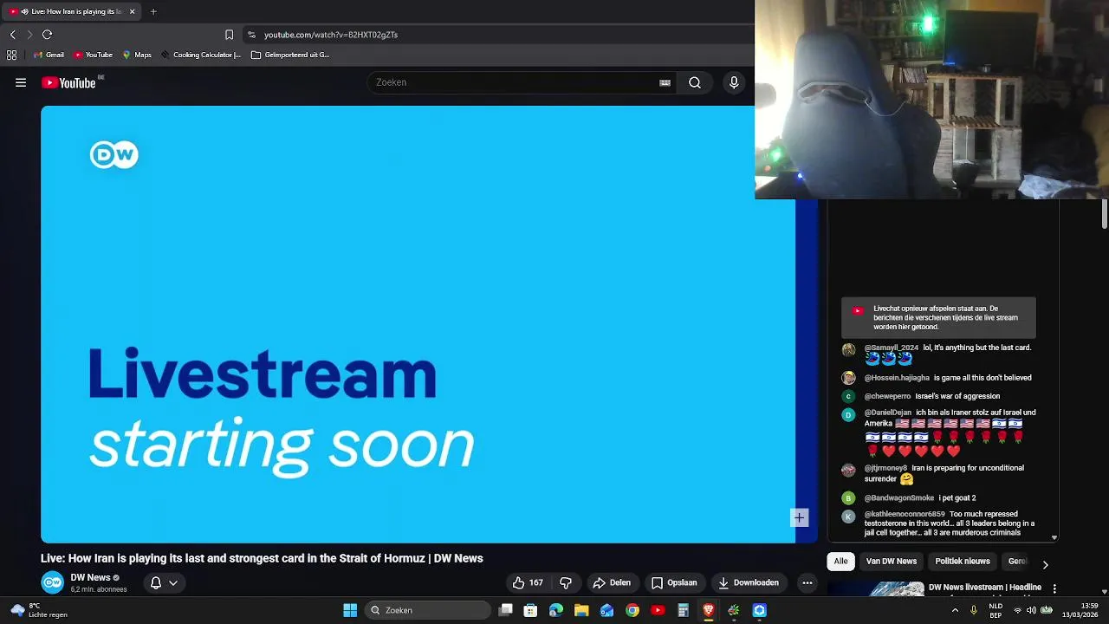
Task: Open options for DW News livestream suggestion
Action: 1054,588
